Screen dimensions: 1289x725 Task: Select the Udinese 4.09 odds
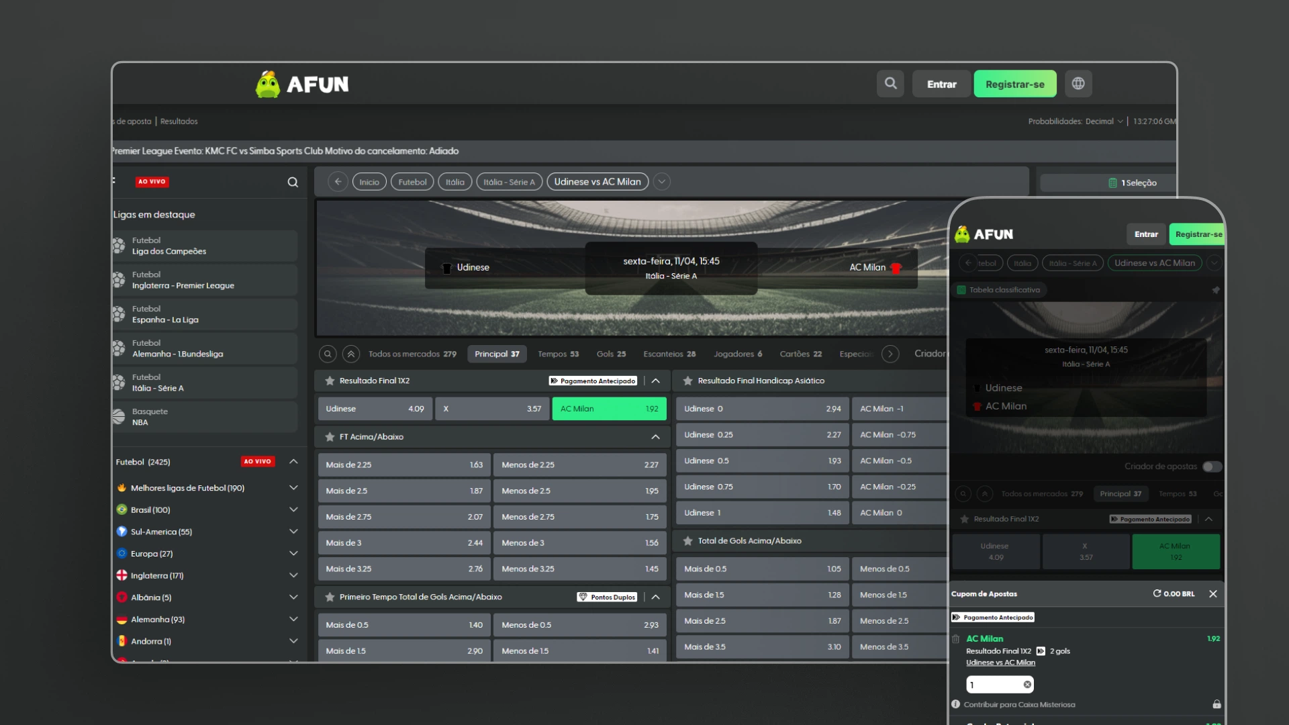(375, 409)
